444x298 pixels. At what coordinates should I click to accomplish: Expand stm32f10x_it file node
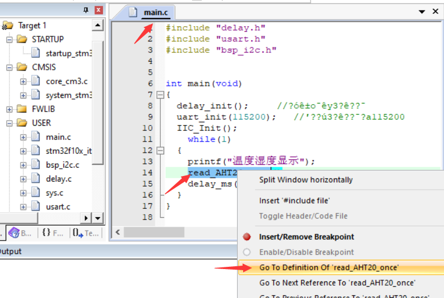pos(23,152)
